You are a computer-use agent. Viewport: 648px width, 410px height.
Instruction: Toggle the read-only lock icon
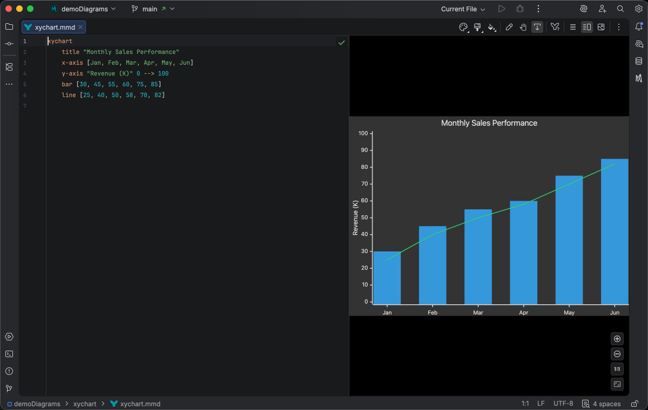[x=634, y=404]
